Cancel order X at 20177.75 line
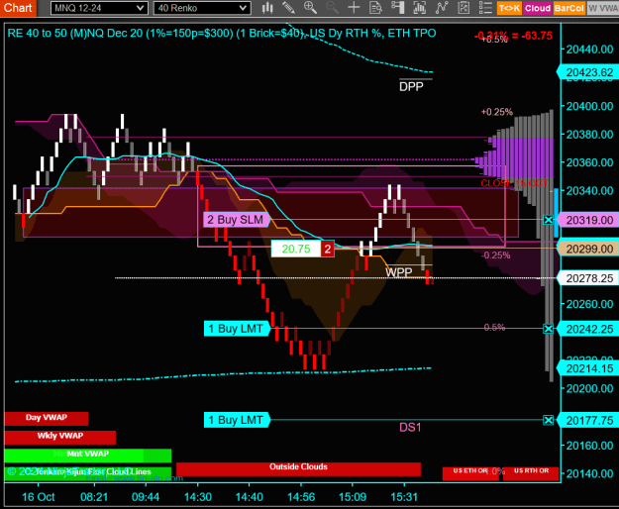The height and width of the screenshot is (509, 619). click(x=548, y=420)
